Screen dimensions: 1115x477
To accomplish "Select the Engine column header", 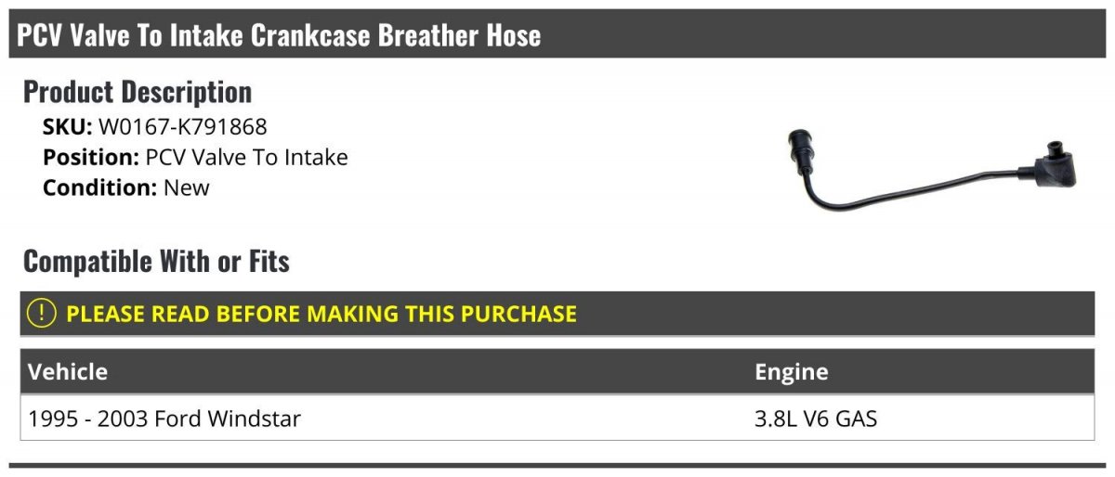I will 792,372.
